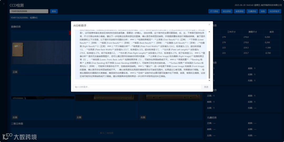Screen dimensions: 284x142
Task: Focus the Y0491562020006 search field
Action: 29,11
